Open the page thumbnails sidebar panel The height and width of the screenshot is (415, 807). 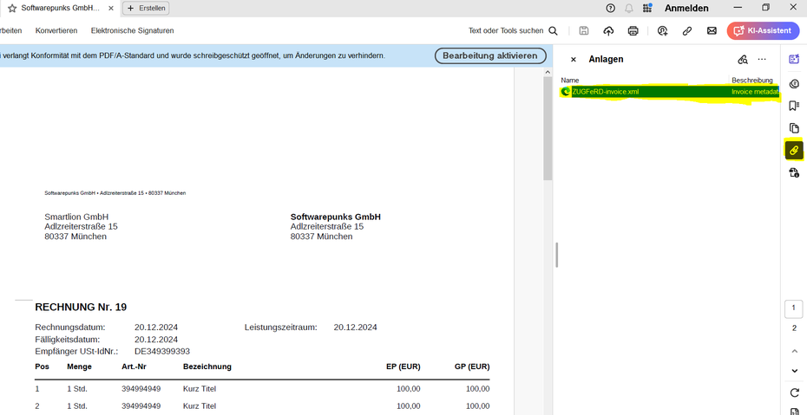tap(794, 128)
